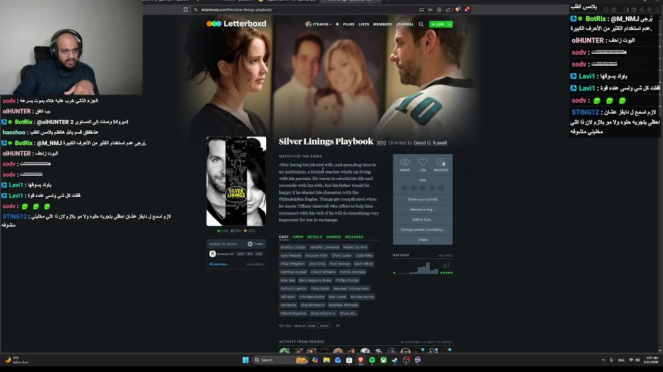
Task: Open the ITRAVIS profile dropdown
Action: (318, 24)
